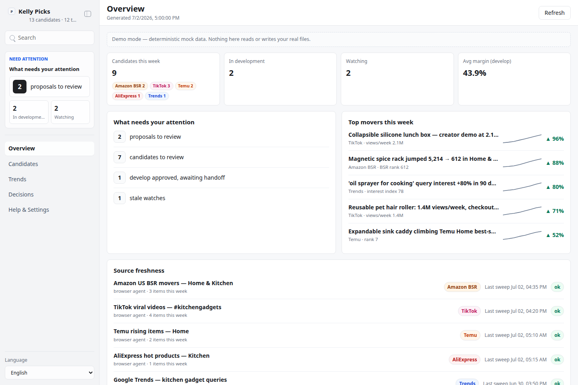Open 'develop approved, awaiting handoff' row

(x=221, y=178)
